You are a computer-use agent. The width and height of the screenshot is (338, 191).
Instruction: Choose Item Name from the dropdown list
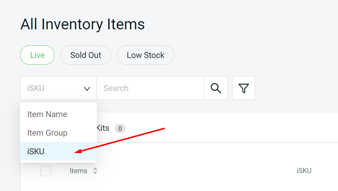pos(47,114)
